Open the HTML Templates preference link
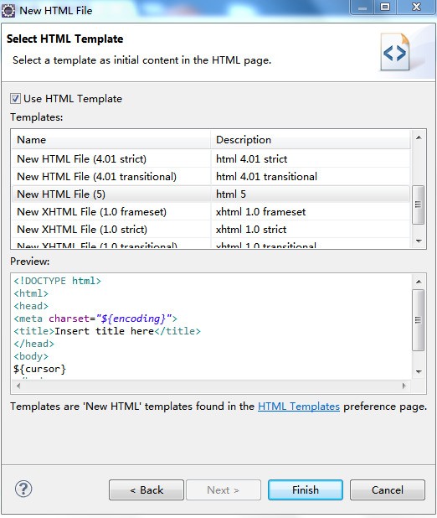The image size is (437, 518). (299, 406)
